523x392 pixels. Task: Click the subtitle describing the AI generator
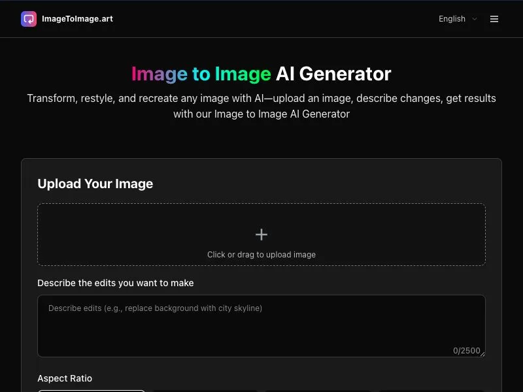261,106
